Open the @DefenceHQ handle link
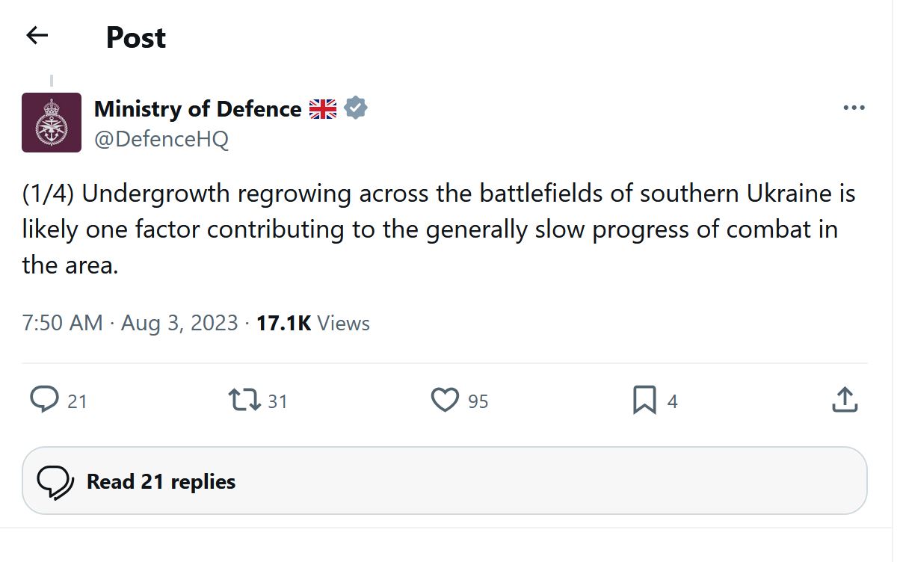Screen dimensions: 900x562 [x=161, y=139]
